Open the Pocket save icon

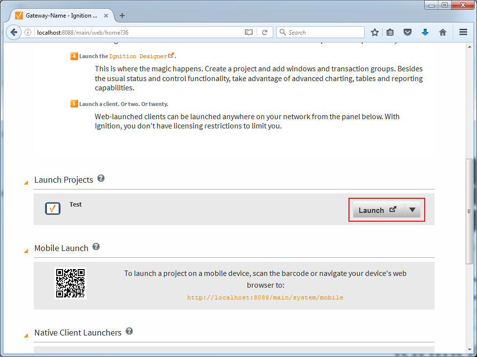tap(408, 32)
